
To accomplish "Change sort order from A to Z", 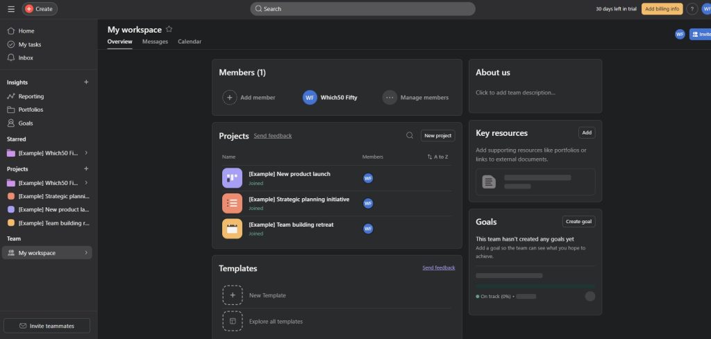I will [x=437, y=157].
